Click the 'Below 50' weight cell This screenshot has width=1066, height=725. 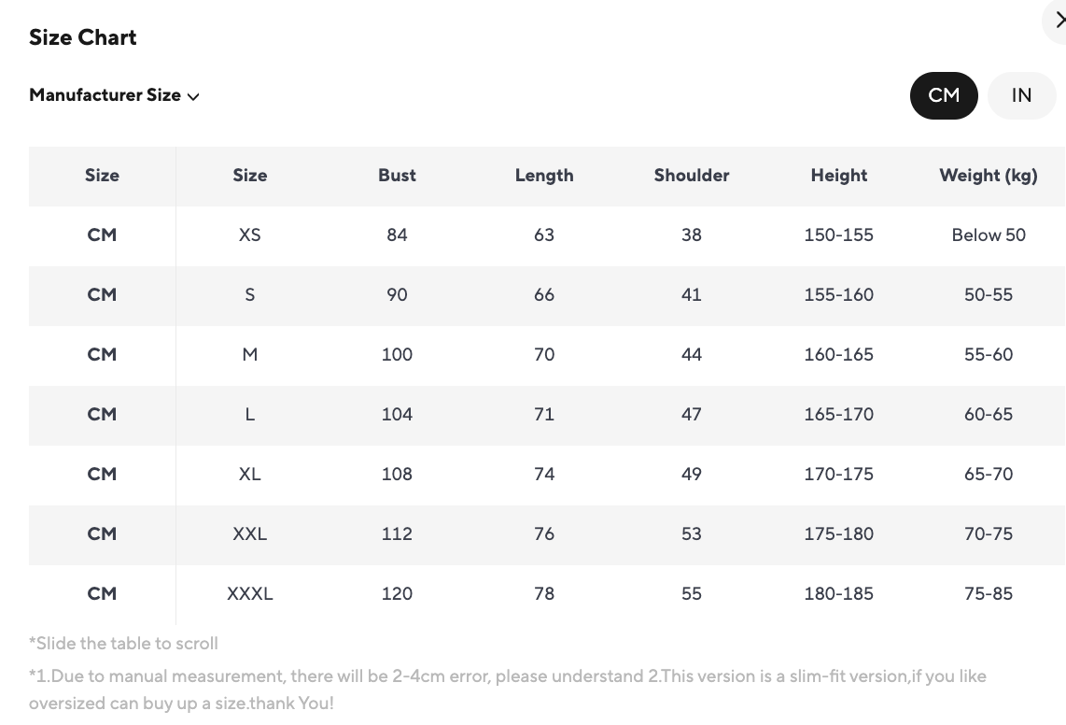[x=989, y=235]
